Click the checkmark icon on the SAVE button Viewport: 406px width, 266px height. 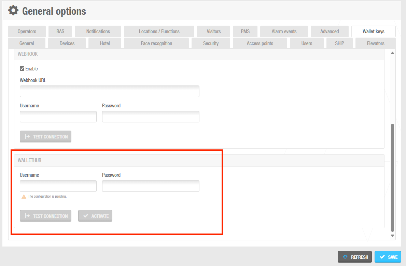(x=382, y=257)
